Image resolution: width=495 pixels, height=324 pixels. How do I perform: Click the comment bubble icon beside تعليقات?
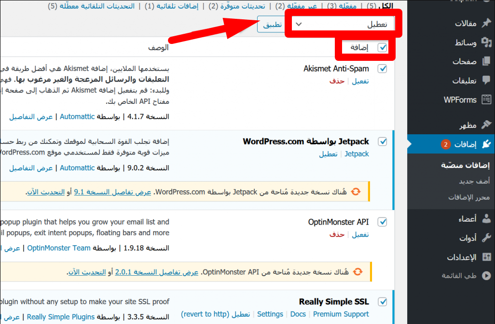point(486,80)
